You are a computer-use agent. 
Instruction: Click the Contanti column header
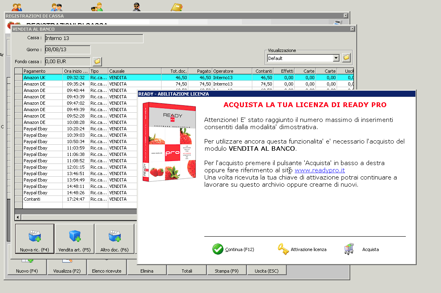262,71
